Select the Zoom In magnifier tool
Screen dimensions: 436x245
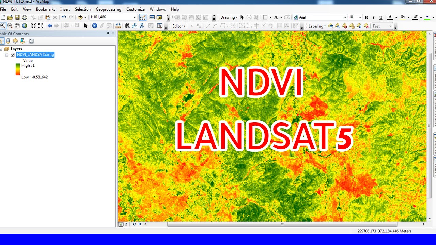[x=3, y=26]
